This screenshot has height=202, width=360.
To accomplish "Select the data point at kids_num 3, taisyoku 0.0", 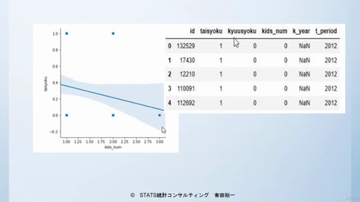I will tap(159, 115).
